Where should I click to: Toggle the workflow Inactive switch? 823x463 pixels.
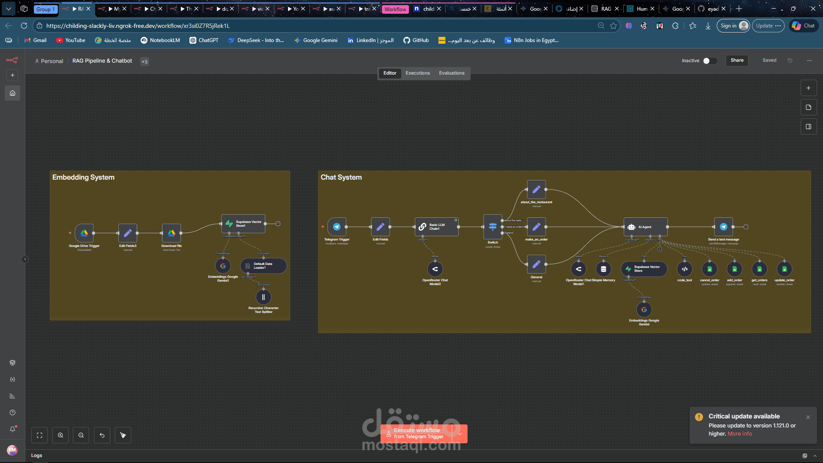point(709,61)
